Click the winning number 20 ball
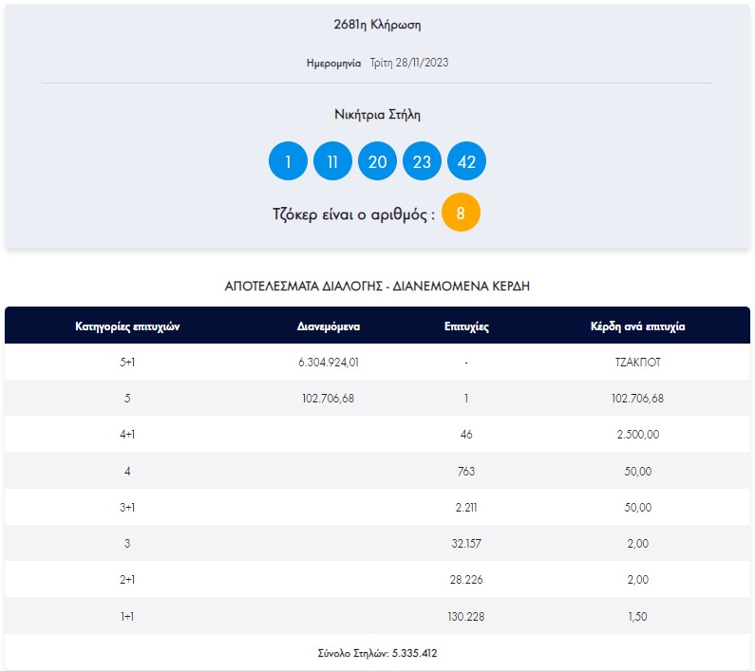Screen dimensions: 755x671 pyautogui.click(x=377, y=161)
